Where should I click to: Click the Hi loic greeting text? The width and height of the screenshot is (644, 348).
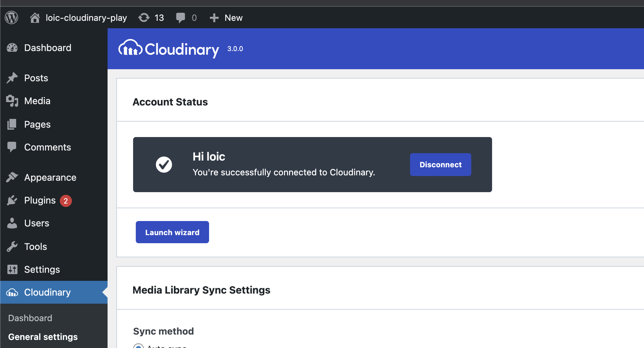(209, 157)
